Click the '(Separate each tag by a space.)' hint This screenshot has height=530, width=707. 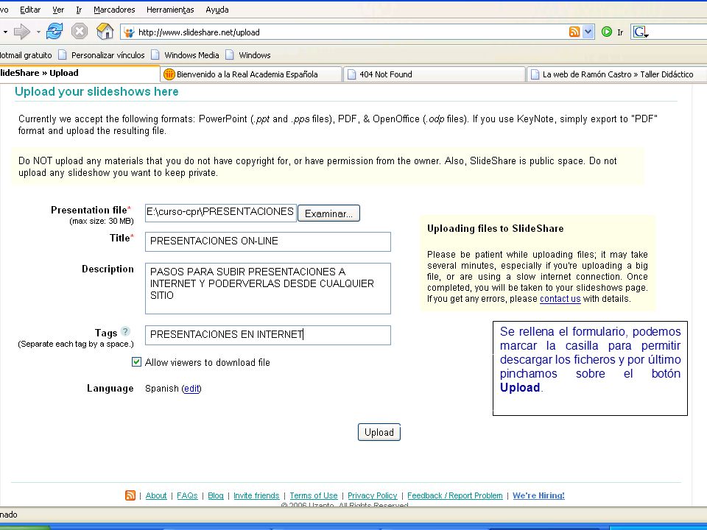[76, 344]
